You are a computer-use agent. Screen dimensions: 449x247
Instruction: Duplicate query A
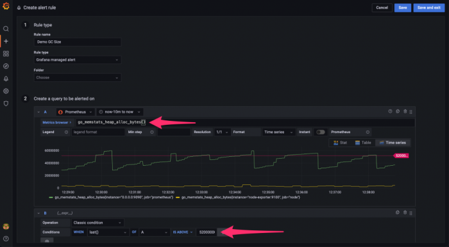click(x=398, y=111)
